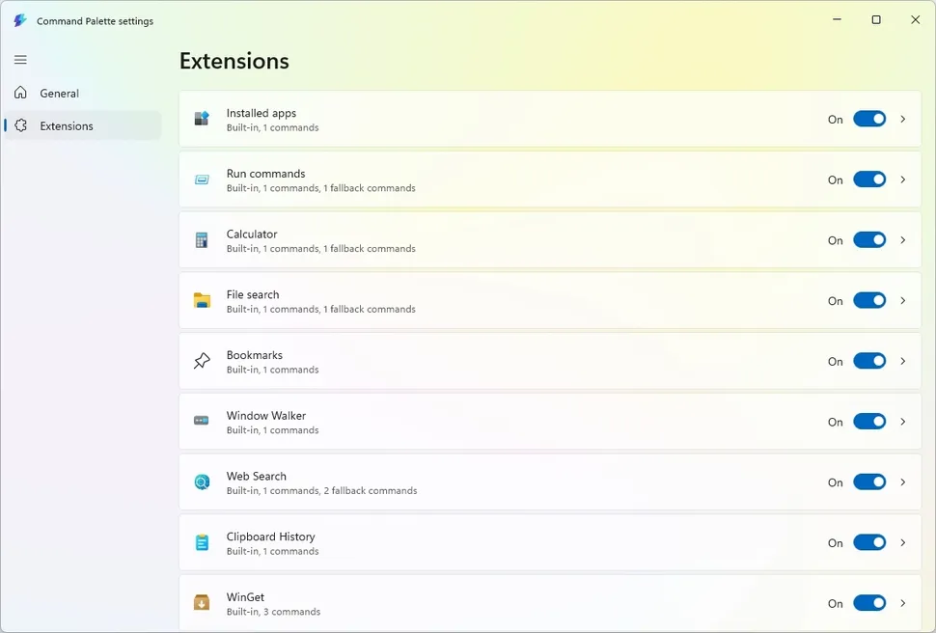Click the Bookmarks pin icon
The width and height of the screenshot is (936, 633).
tap(202, 361)
